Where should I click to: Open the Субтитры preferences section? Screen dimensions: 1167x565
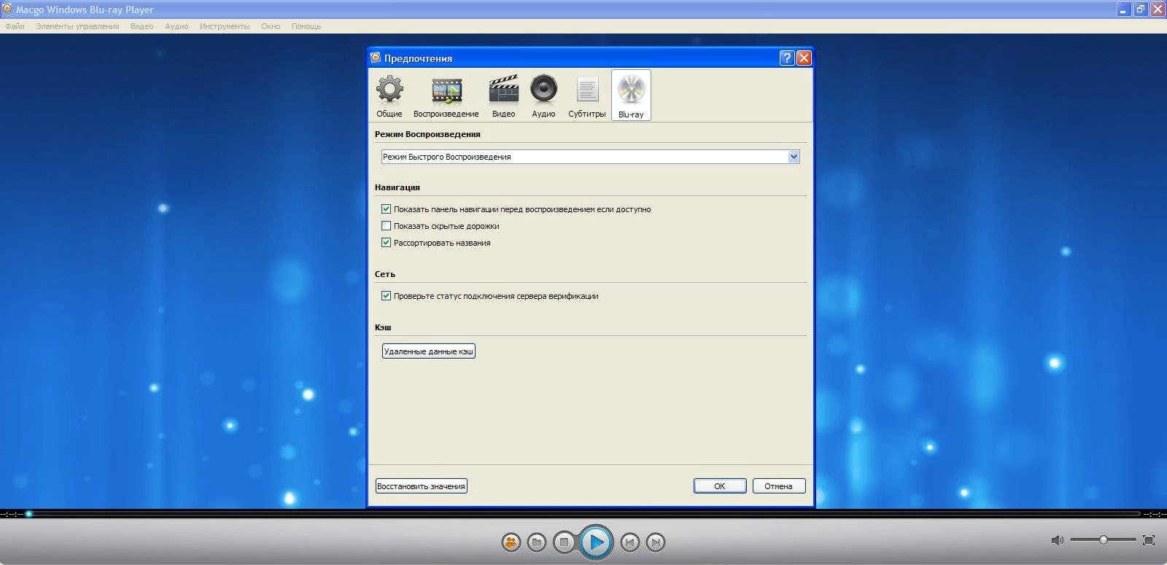(586, 96)
